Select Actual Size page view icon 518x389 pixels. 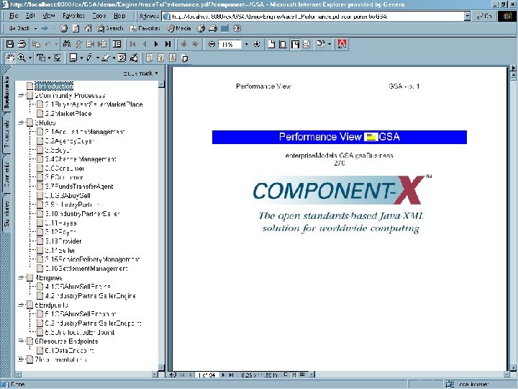pyautogui.click(x=271, y=44)
